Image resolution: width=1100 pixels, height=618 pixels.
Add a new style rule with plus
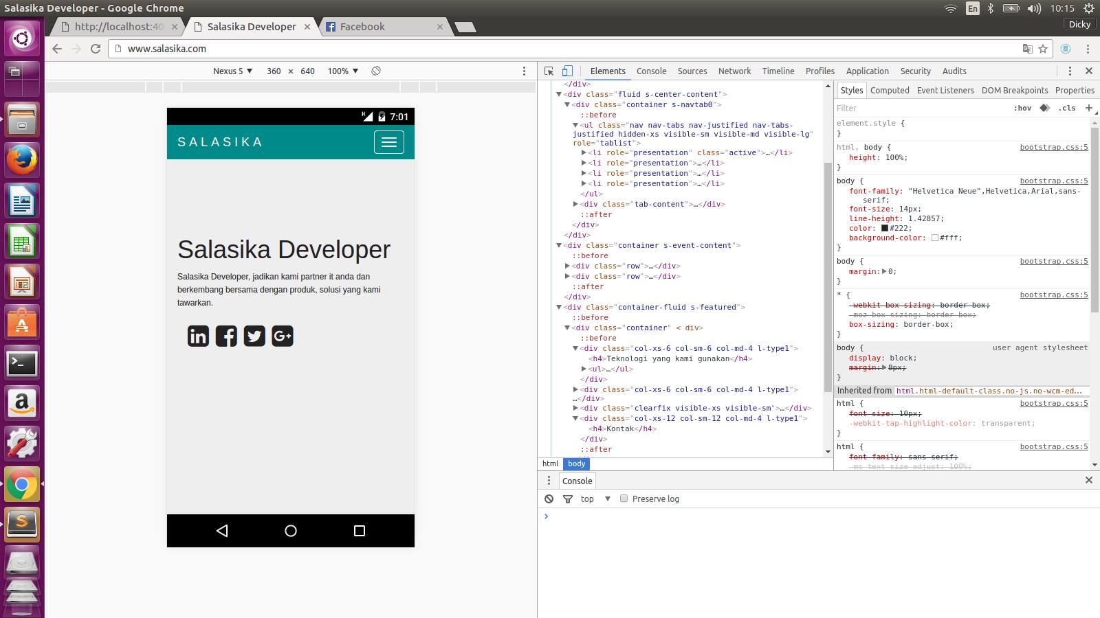[x=1088, y=108]
